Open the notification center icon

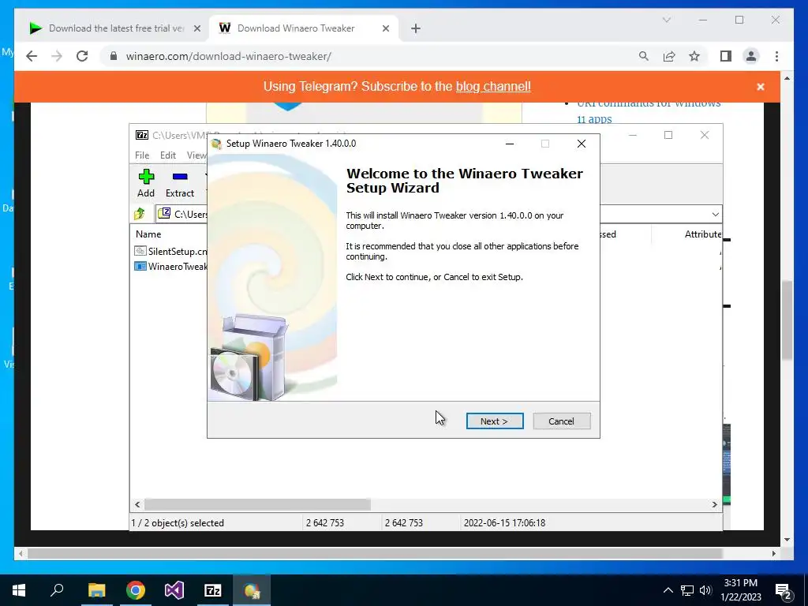784,590
